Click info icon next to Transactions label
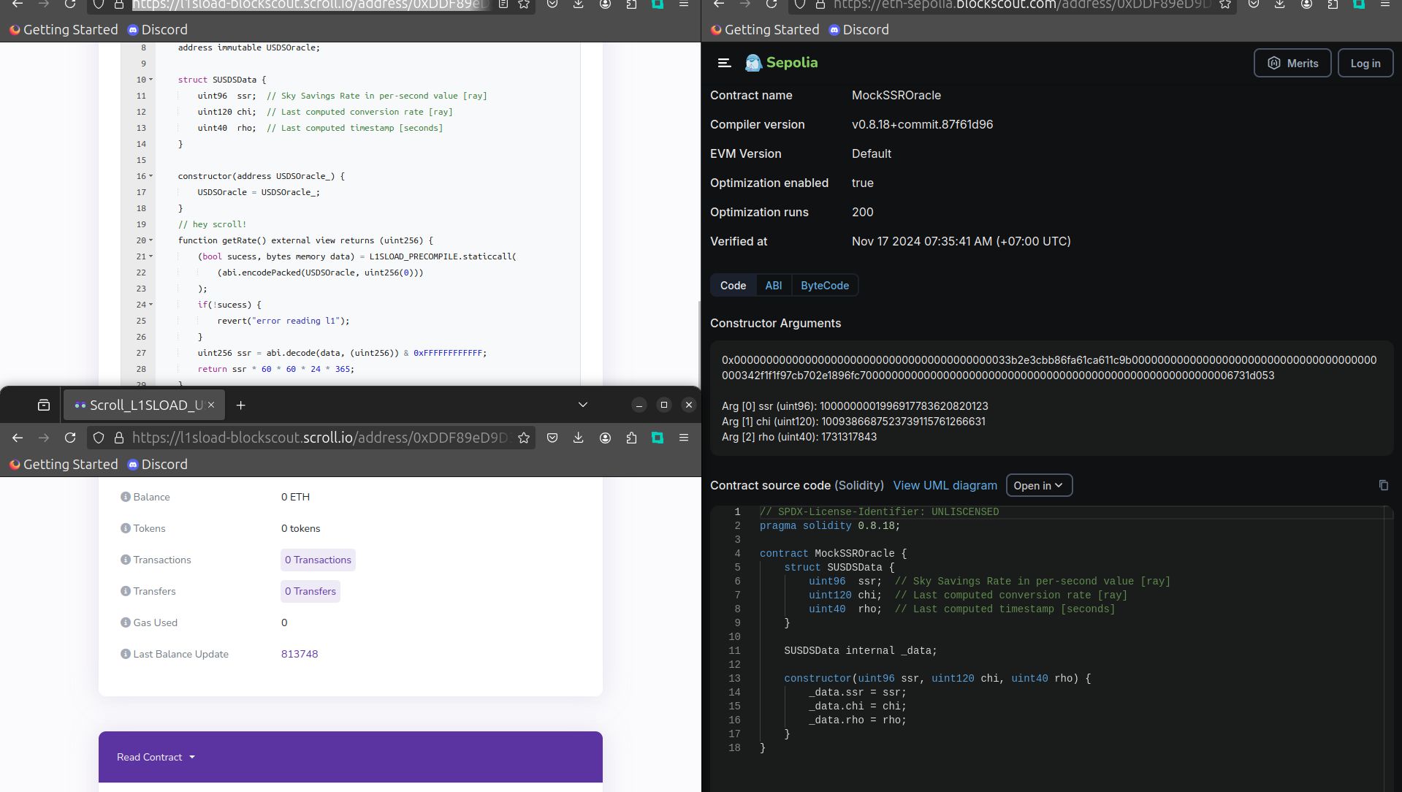Screen dimensions: 1402x792 click(x=125, y=560)
